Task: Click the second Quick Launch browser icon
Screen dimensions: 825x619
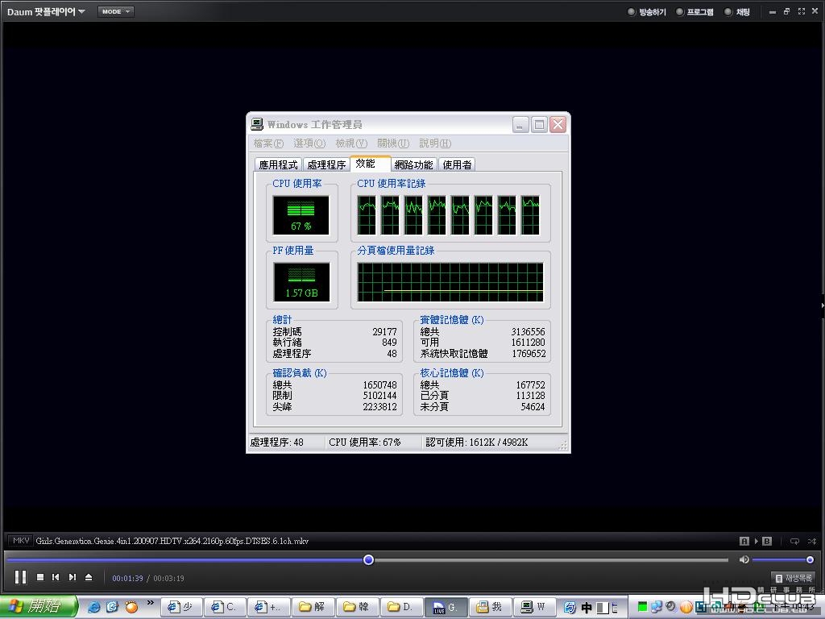Action: 113,608
